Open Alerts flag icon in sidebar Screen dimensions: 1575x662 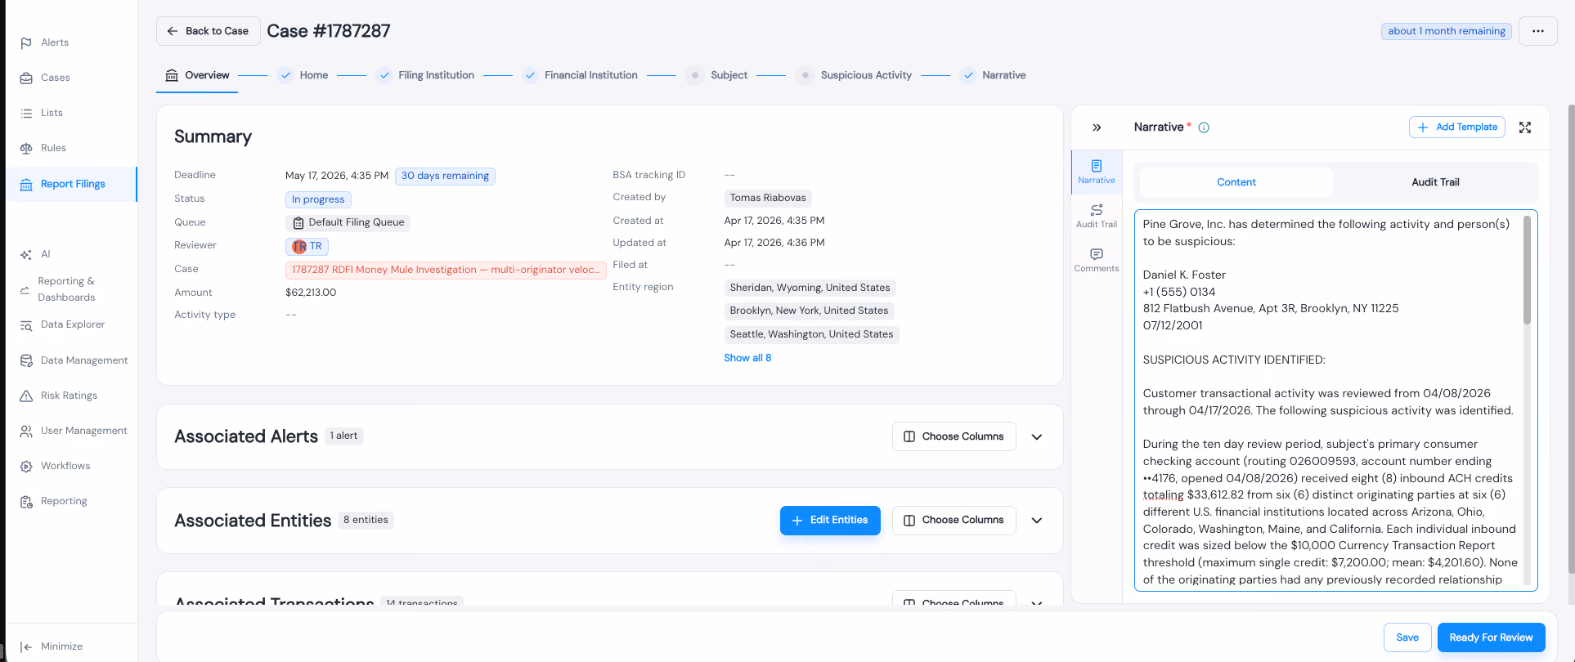coord(26,42)
